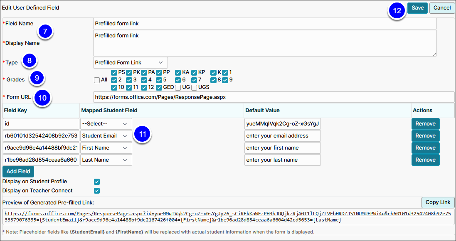Uncheck the grade 10 checkbox
The height and width of the screenshot is (241, 456).
[x=114, y=87]
